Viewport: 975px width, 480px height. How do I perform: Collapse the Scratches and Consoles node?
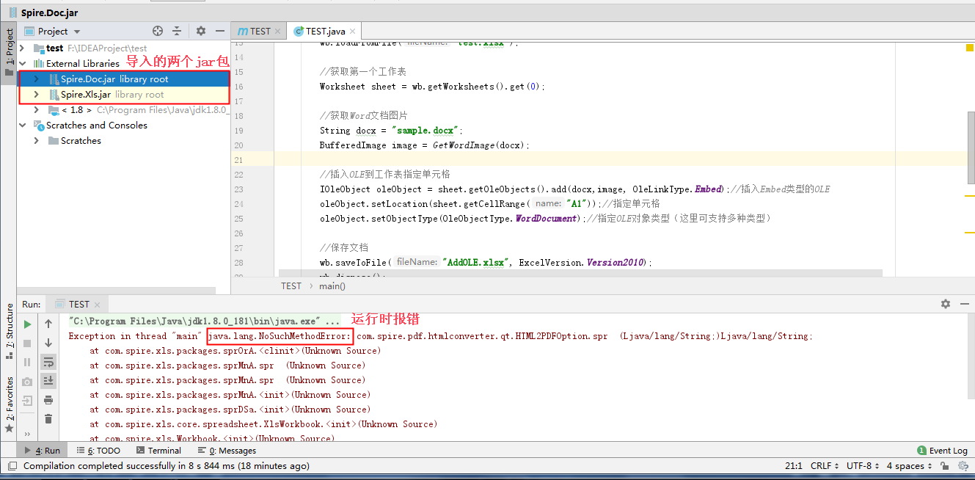23,126
